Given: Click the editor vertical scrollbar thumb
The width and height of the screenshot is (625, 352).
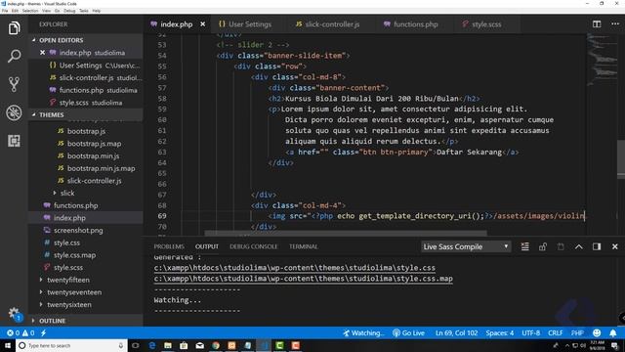Looking at the screenshot, I should point(621,159).
